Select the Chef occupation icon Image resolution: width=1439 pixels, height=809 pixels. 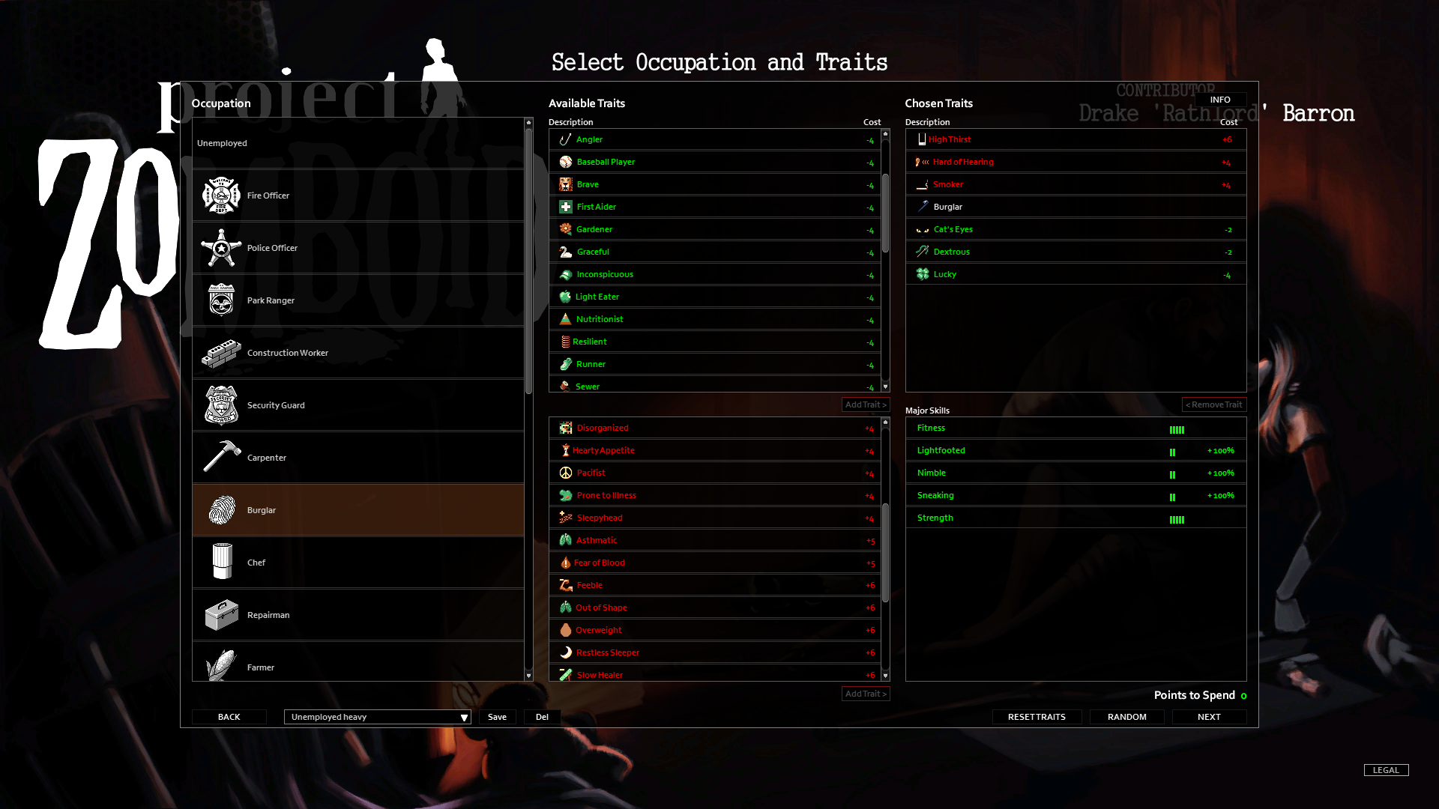click(220, 561)
